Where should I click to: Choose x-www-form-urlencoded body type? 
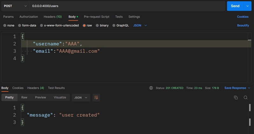(x=42, y=25)
